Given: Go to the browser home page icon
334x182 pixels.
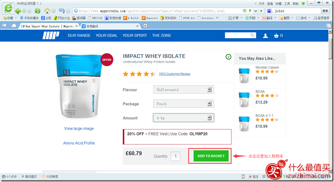Looking at the screenshot, I should pyautogui.click(x=47, y=11).
